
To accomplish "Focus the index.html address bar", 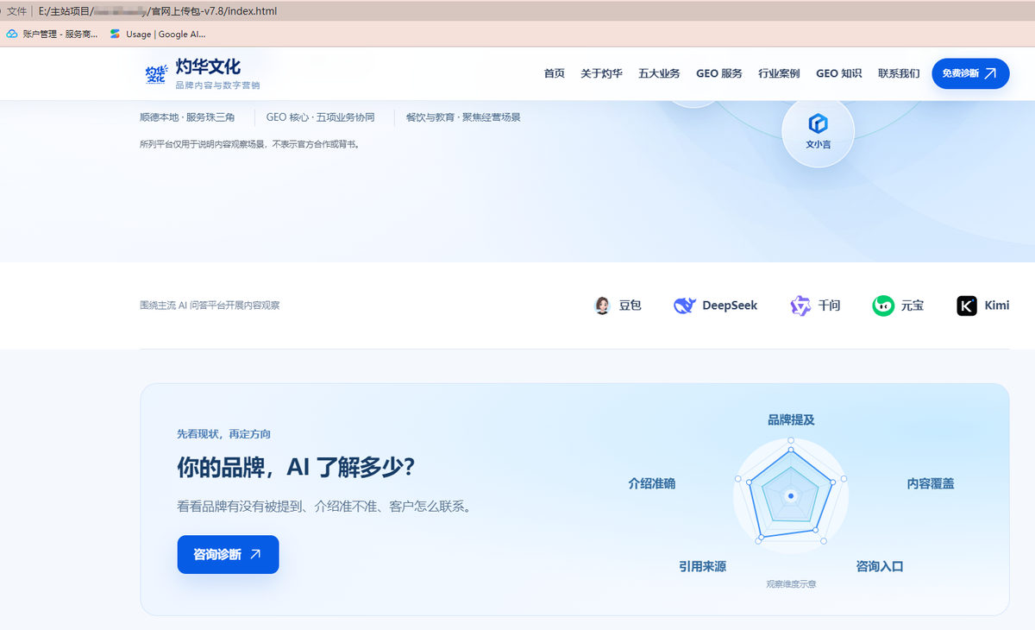I will 158,11.
